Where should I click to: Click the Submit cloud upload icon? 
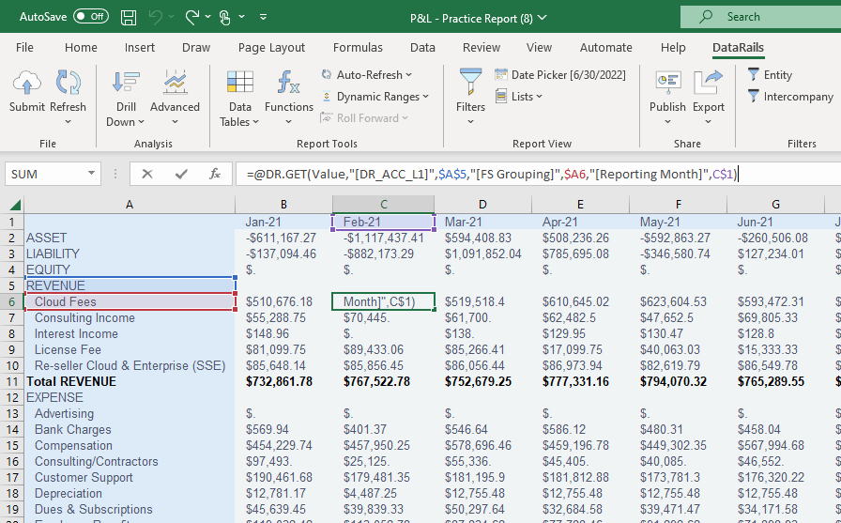pos(27,84)
